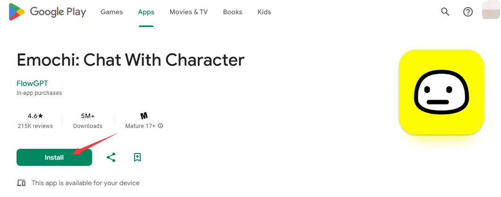Select the Apps tab
This screenshot has height=197, width=501.
146,12
